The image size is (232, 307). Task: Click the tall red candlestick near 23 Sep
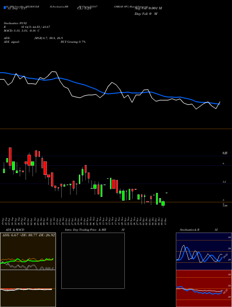(x=10, y=157)
